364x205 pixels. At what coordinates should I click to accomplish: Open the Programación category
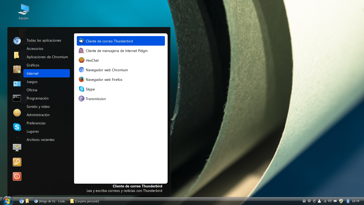47,98
